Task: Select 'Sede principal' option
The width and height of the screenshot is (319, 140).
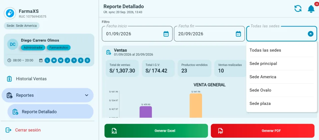Action: [x=281, y=64]
